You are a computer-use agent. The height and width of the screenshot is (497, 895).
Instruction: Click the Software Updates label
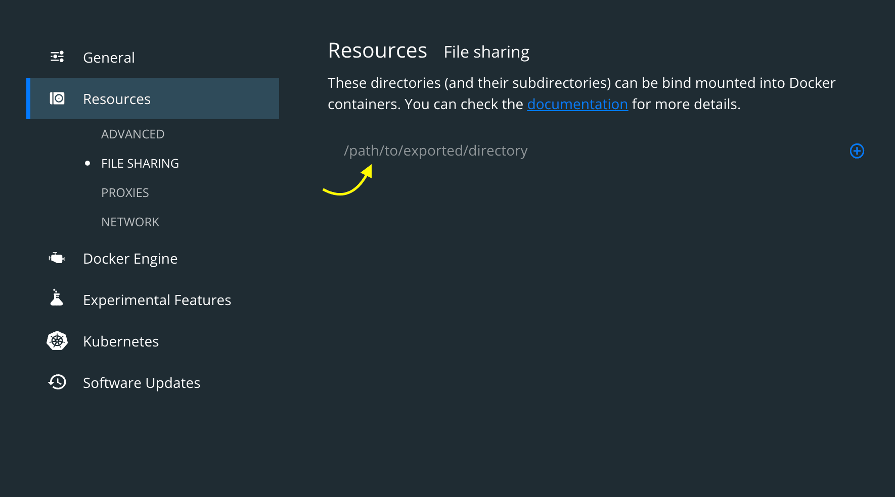pos(141,382)
